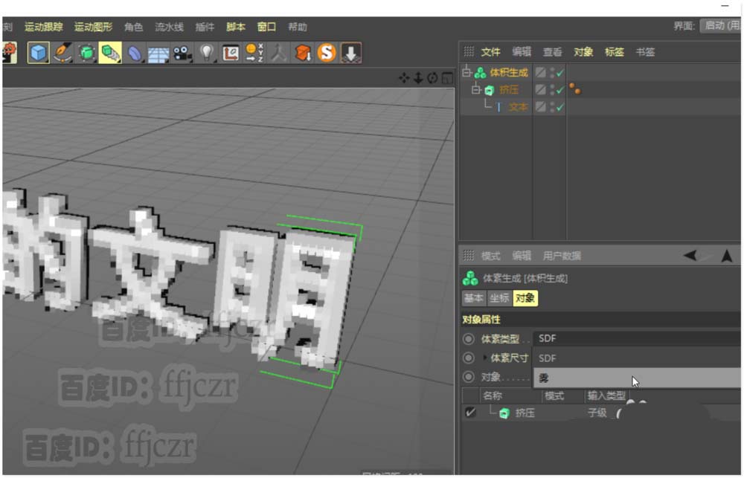The image size is (744, 478).
Task: Toggle the 体素类型 animation radio dot
Action: pos(469,339)
